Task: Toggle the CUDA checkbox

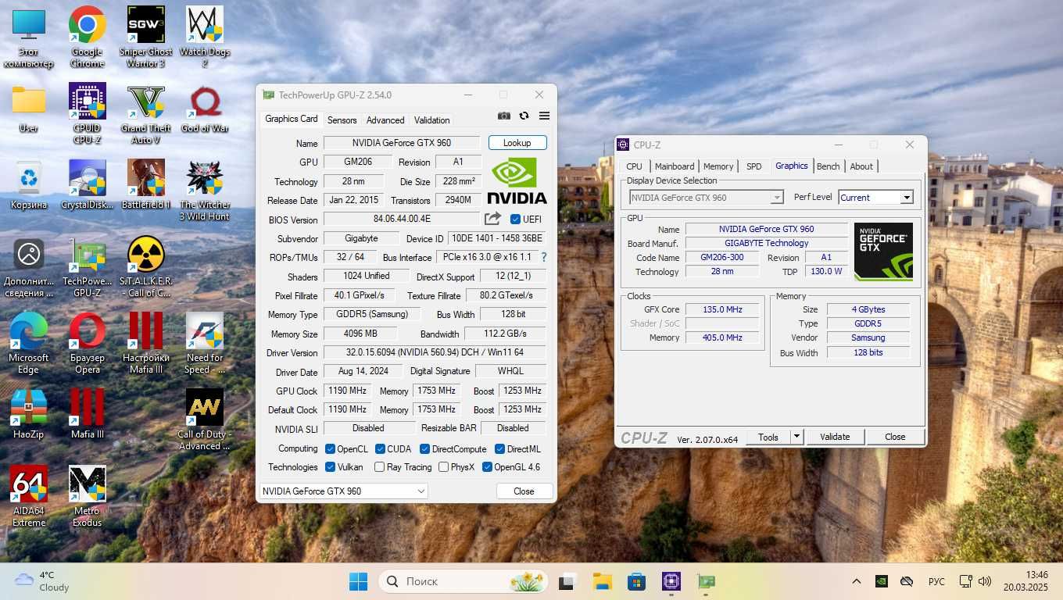Action: [x=380, y=449]
